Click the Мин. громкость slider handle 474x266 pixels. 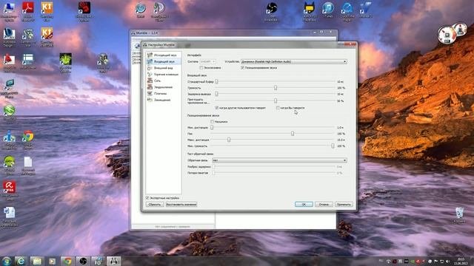(333, 146)
